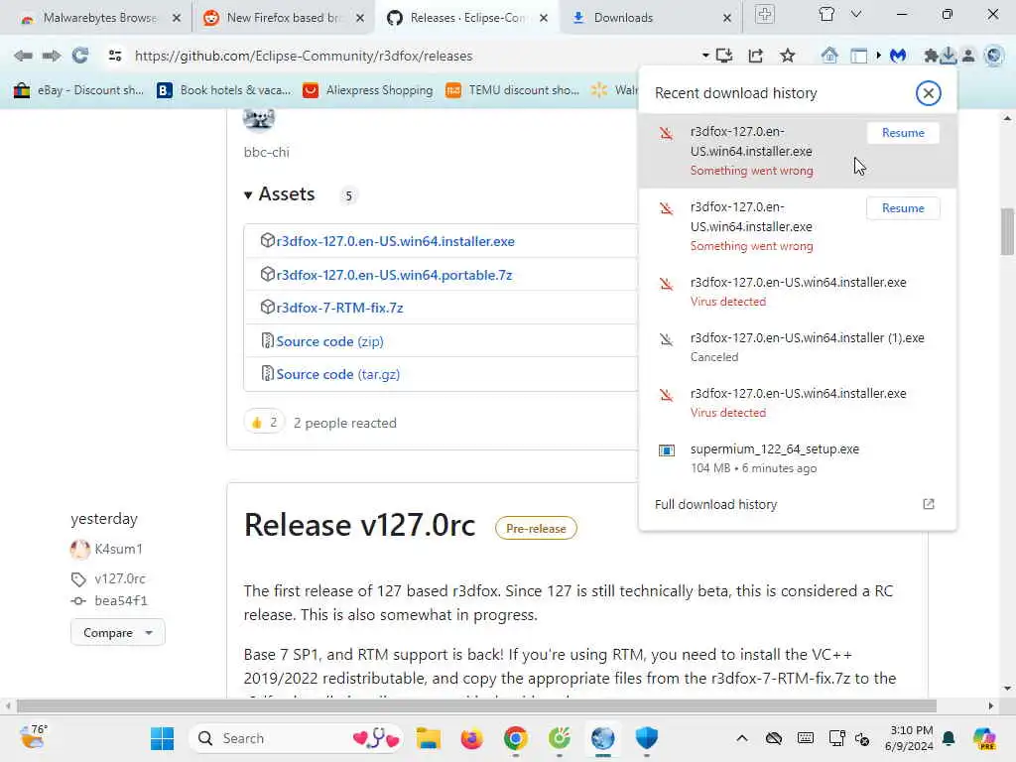
Task: Open Release v127.0rc title link
Action: 359,525
